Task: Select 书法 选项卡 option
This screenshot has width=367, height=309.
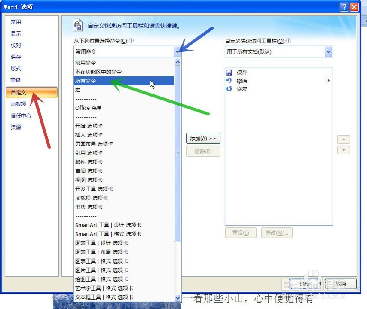Action: (124, 207)
